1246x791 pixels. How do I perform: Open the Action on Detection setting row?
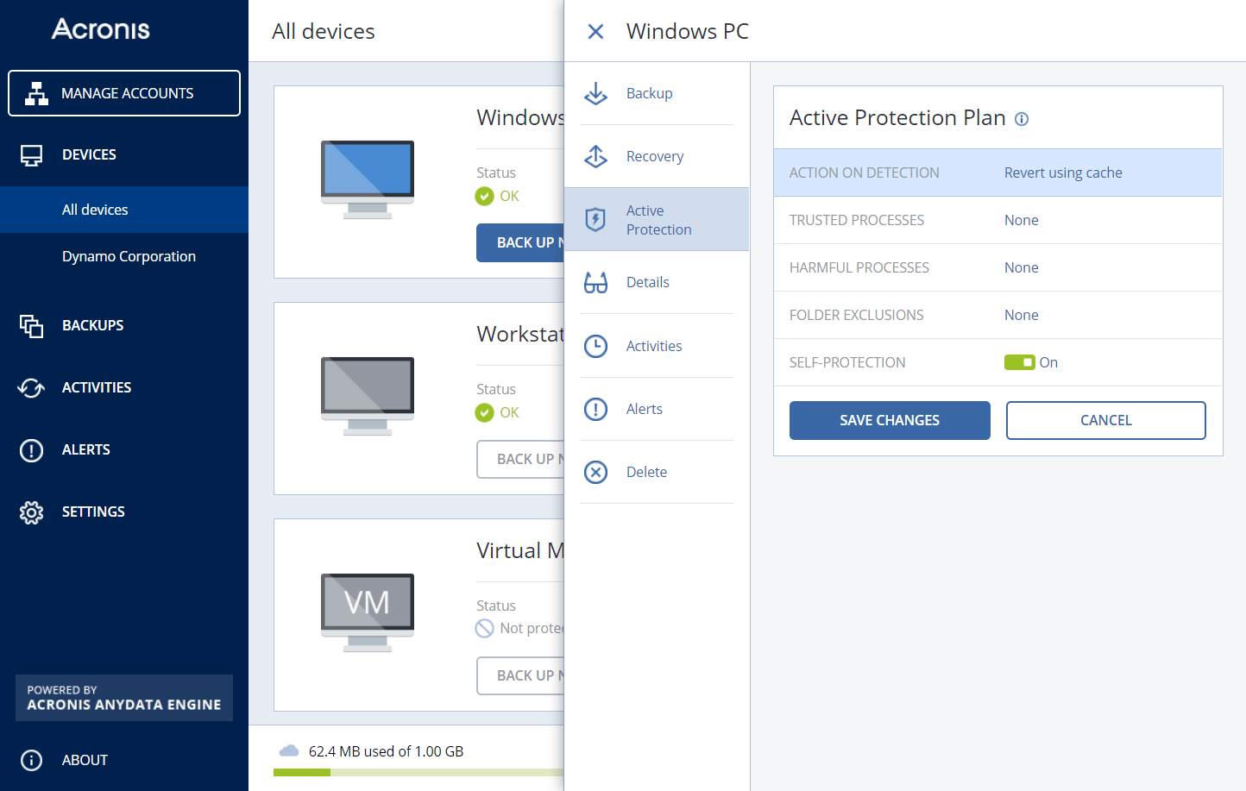click(x=997, y=173)
